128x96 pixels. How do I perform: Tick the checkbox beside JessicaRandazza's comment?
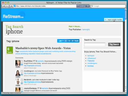click(x=22, y=89)
